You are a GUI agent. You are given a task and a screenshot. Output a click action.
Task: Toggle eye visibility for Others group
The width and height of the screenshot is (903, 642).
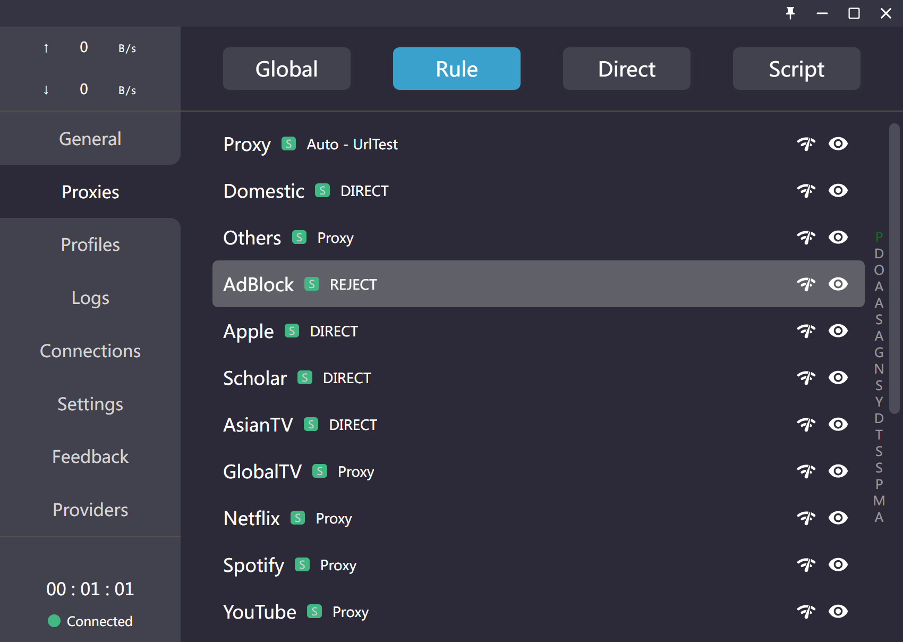tap(838, 237)
